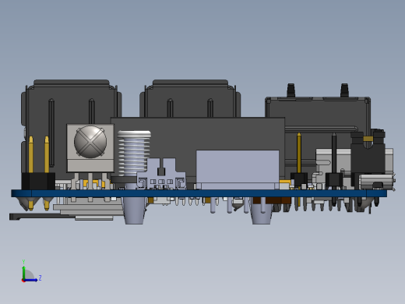The height and width of the screenshot is (304, 405).
Task: Select the middle tall black connector housing
Action: coord(190,98)
